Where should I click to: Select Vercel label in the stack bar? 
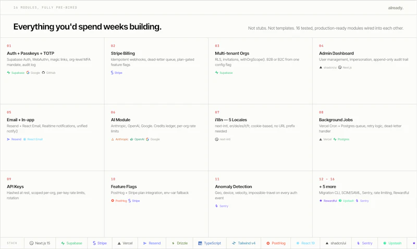128,243
